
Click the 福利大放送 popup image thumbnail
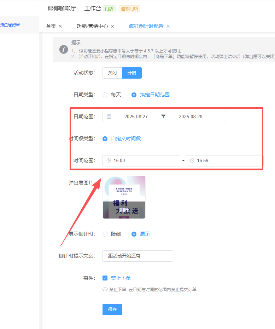click(x=124, y=197)
